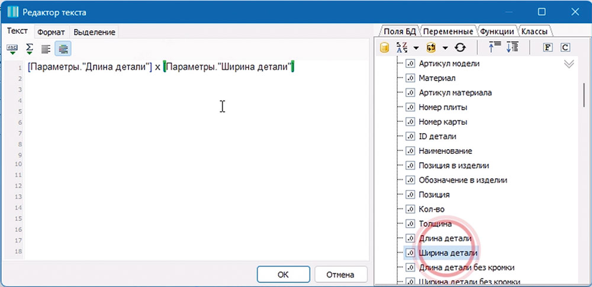This screenshot has height=287, width=592.
Task: Click the 'F' icon in toolbar
Action: click(548, 48)
